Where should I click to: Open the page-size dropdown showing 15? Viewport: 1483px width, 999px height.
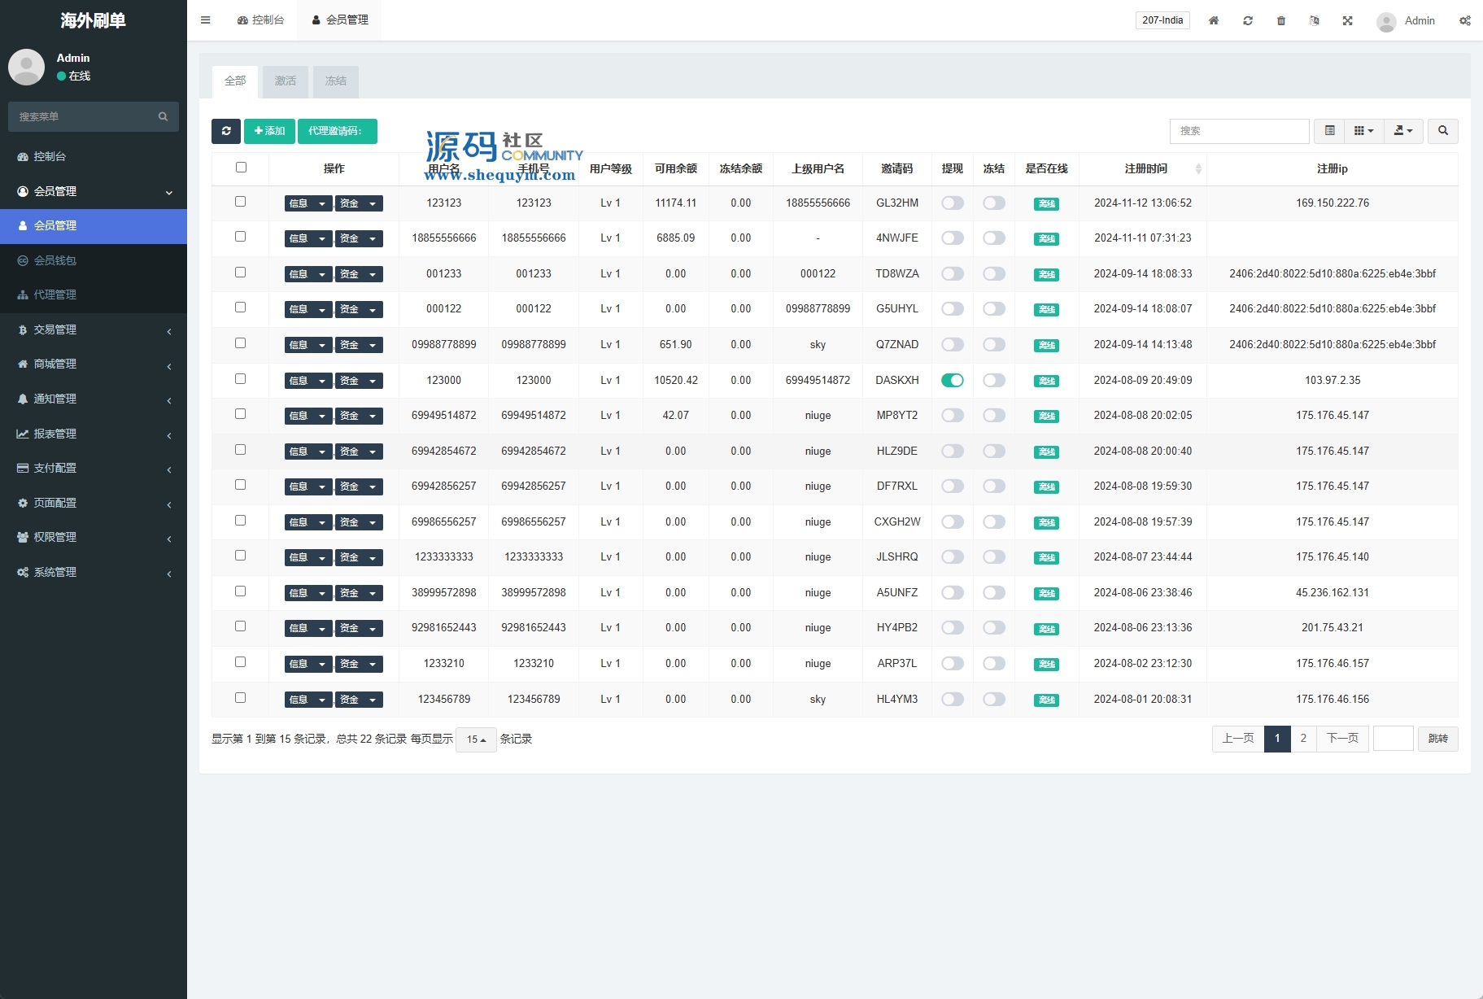click(476, 739)
